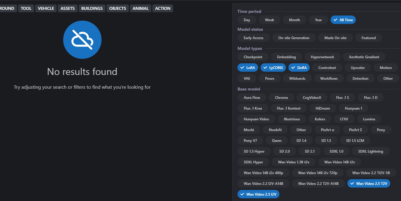Filter by Upscaler model type
Viewport: 401px width, 201px height.
tap(358, 68)
